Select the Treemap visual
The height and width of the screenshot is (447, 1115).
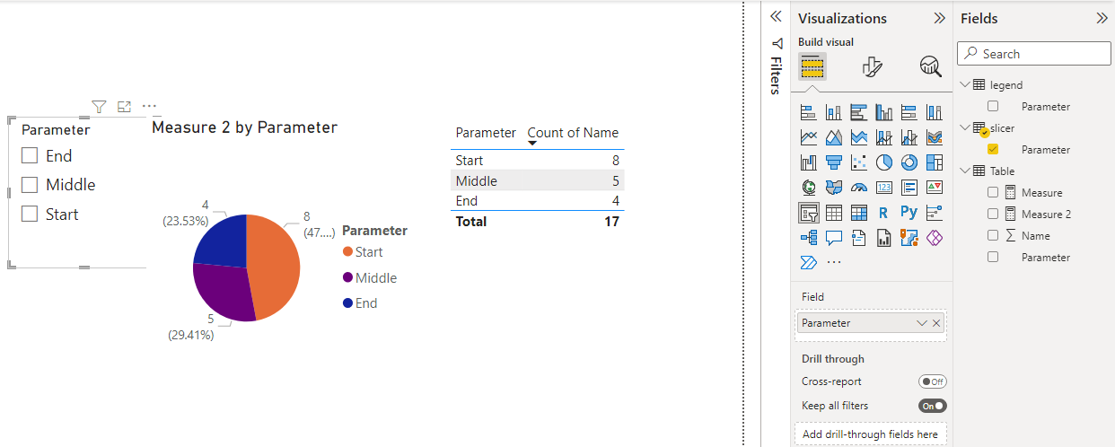point(934,162)
